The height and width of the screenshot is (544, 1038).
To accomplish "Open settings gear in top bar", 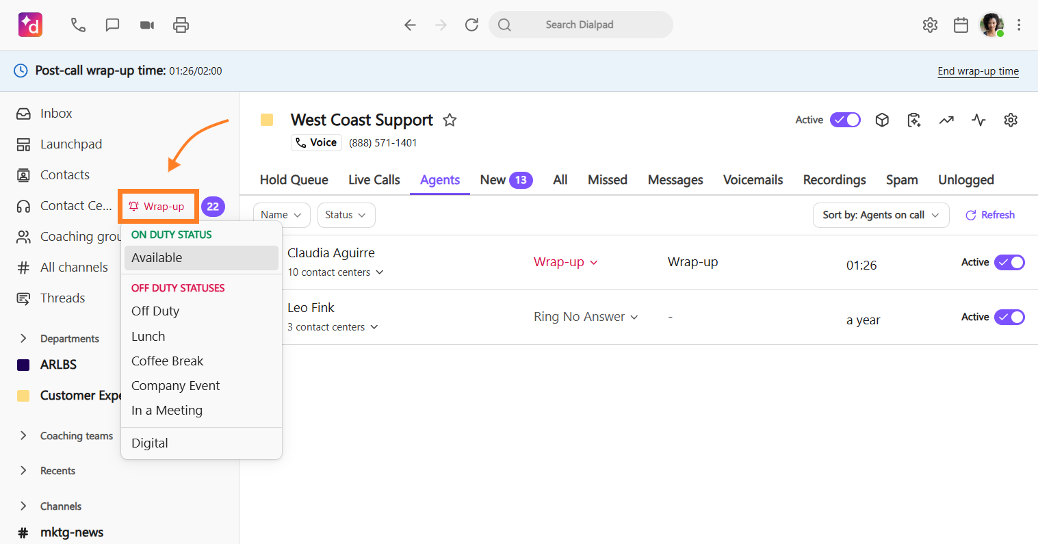I will point(930,25).
